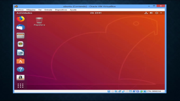Viewport: 180px width, 101px height.
Task: Open the Máquina menu
Action: pos(31,10)
